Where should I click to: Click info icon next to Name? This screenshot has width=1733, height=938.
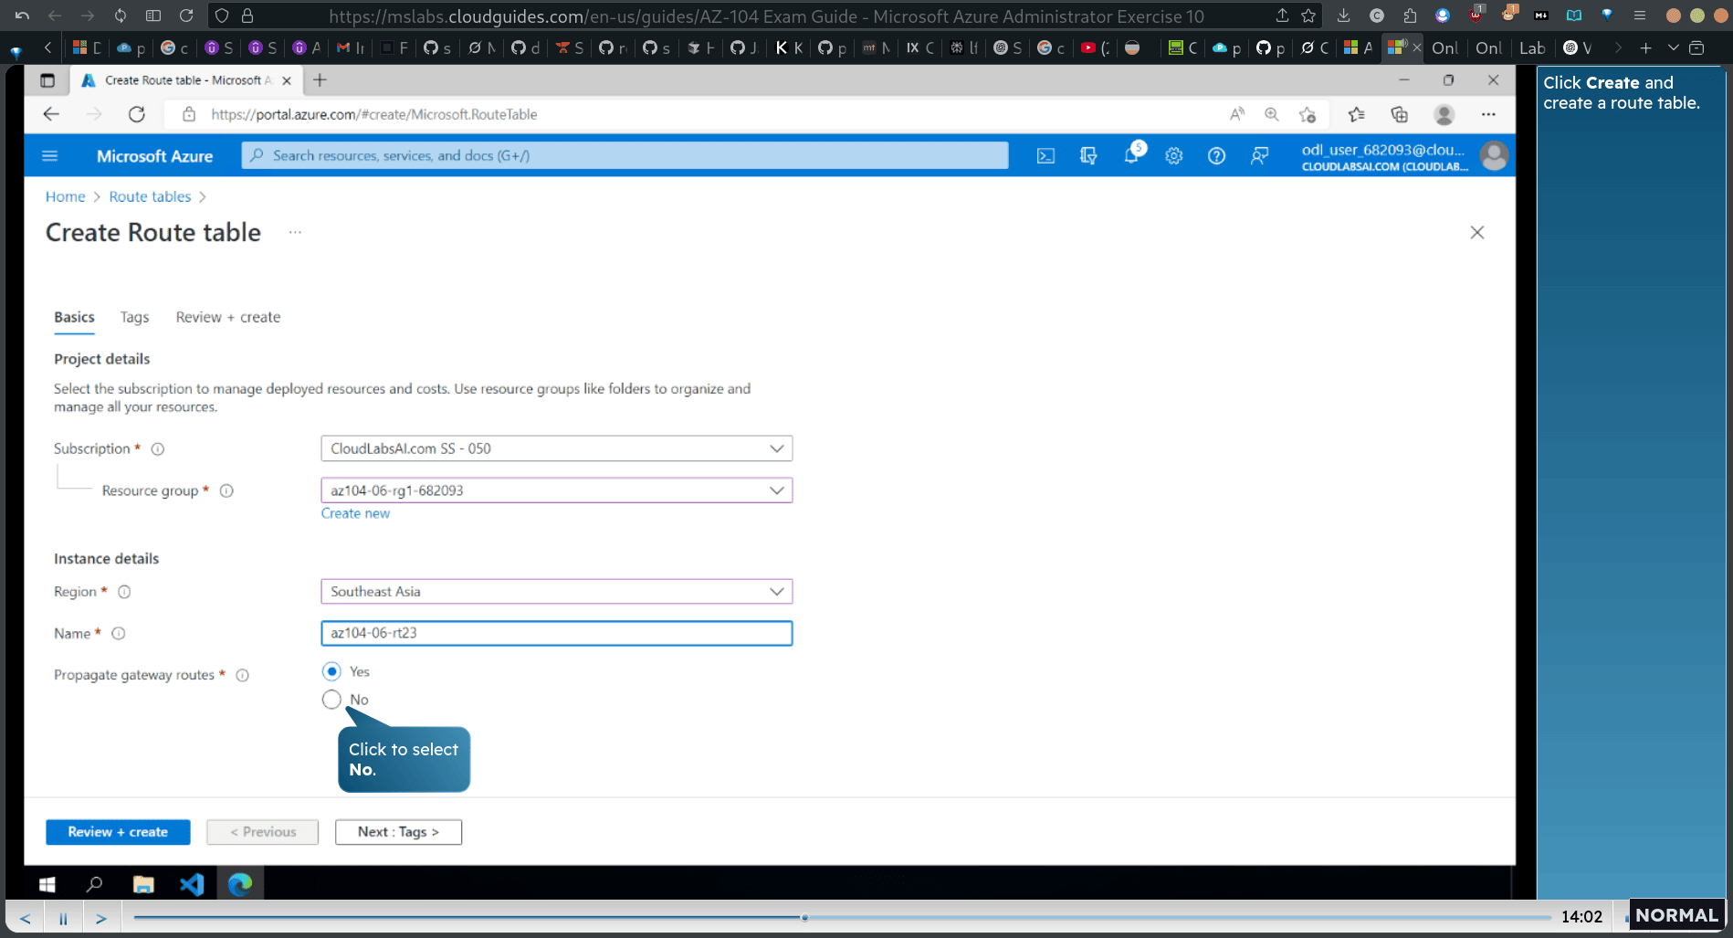pyautogui.click(x=118, y=634)
